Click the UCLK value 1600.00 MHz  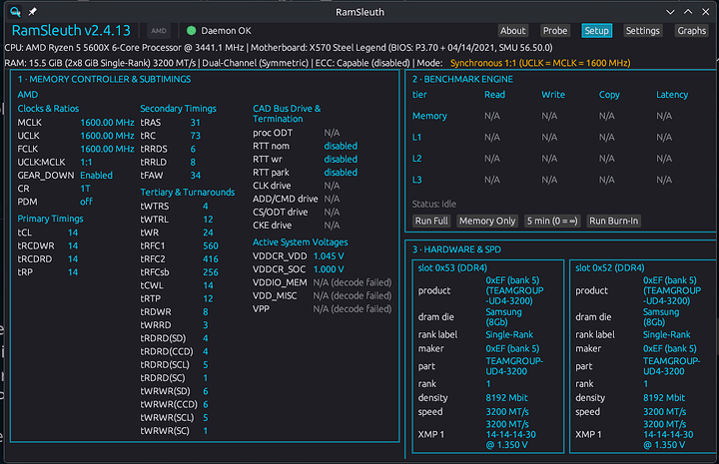107,136
